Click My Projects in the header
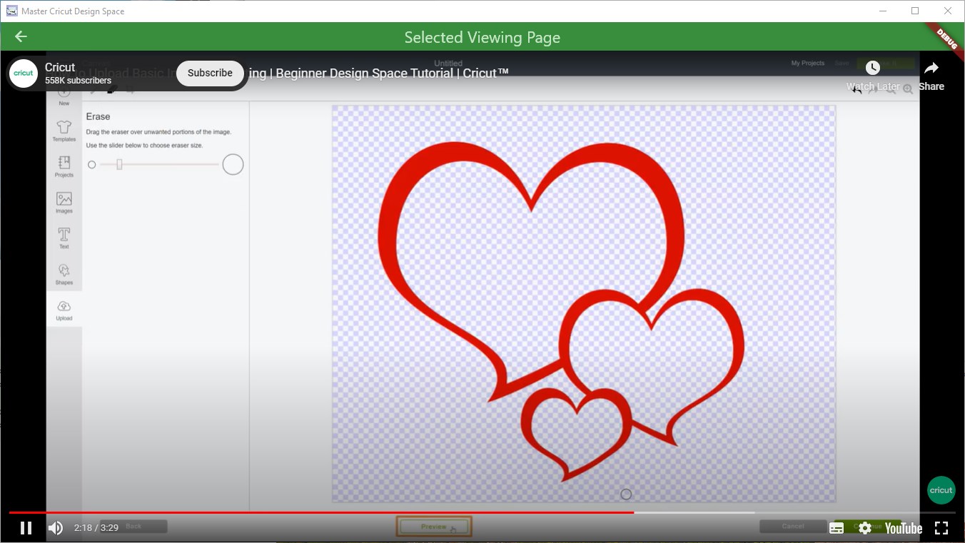This screenshot has height=543, width=965. pos(807,63)
